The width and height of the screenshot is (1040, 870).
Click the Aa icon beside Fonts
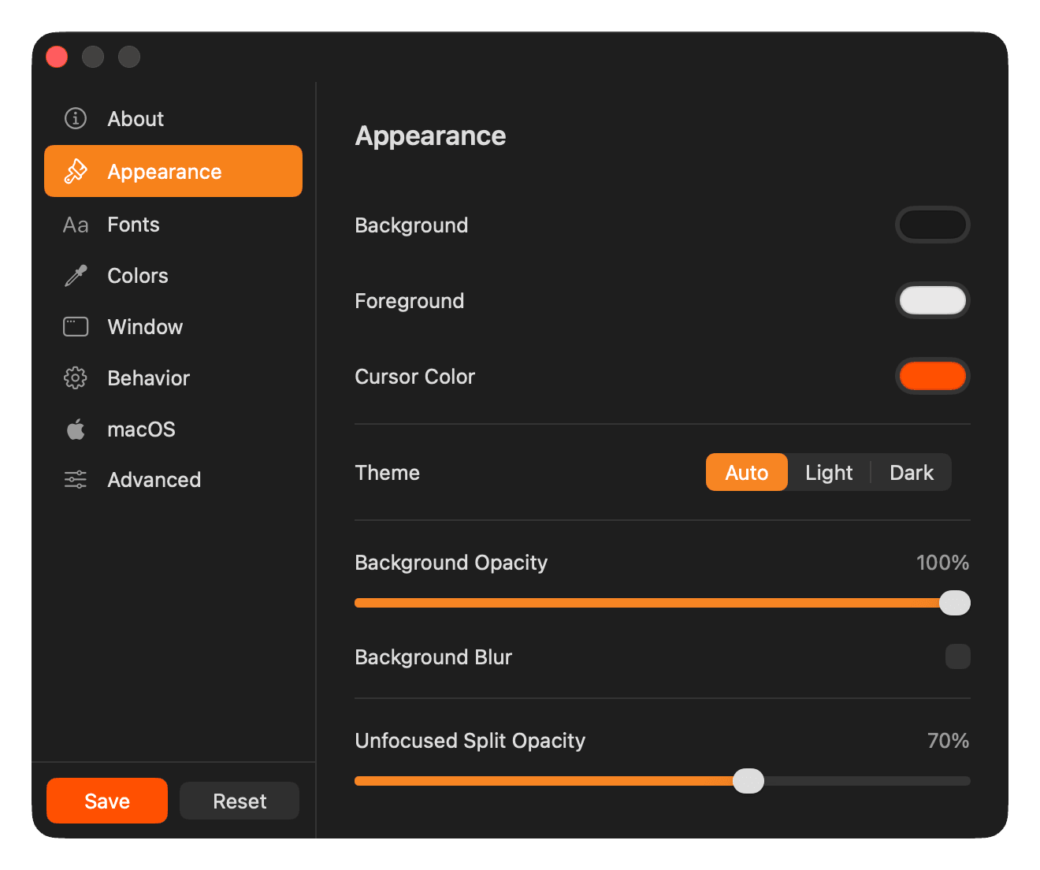point(75,225)
